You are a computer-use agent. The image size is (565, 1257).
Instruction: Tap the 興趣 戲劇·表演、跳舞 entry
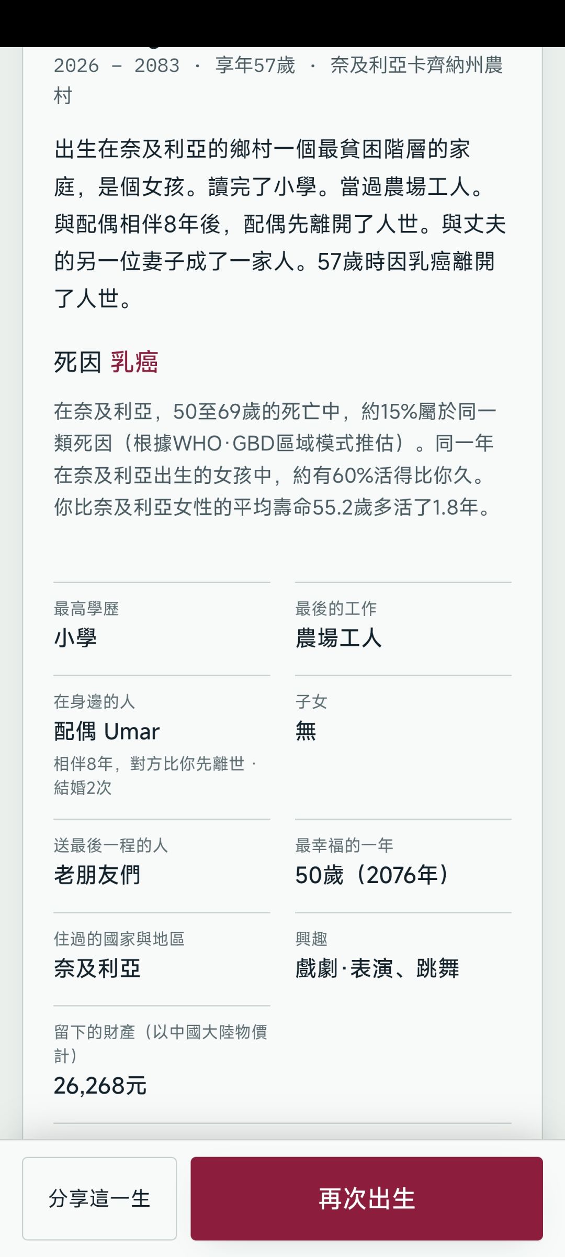pos(403,959)
